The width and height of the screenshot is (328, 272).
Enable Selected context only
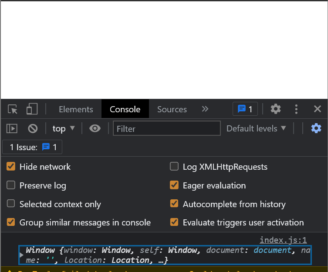[x=11, y=203]
